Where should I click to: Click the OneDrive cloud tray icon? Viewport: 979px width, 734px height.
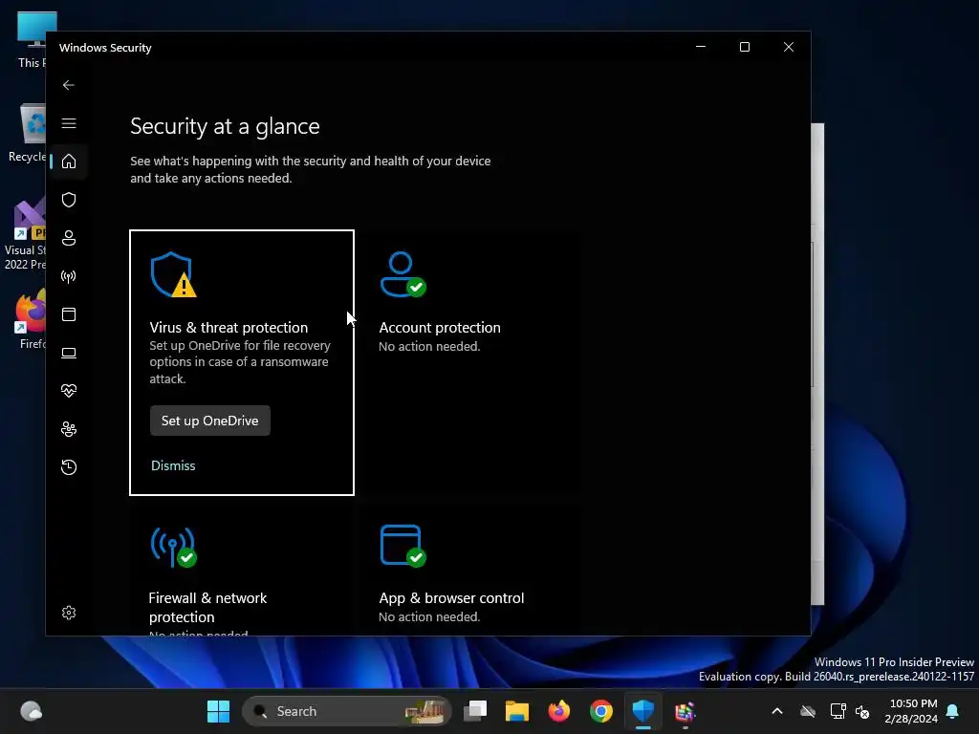(808, 711)
